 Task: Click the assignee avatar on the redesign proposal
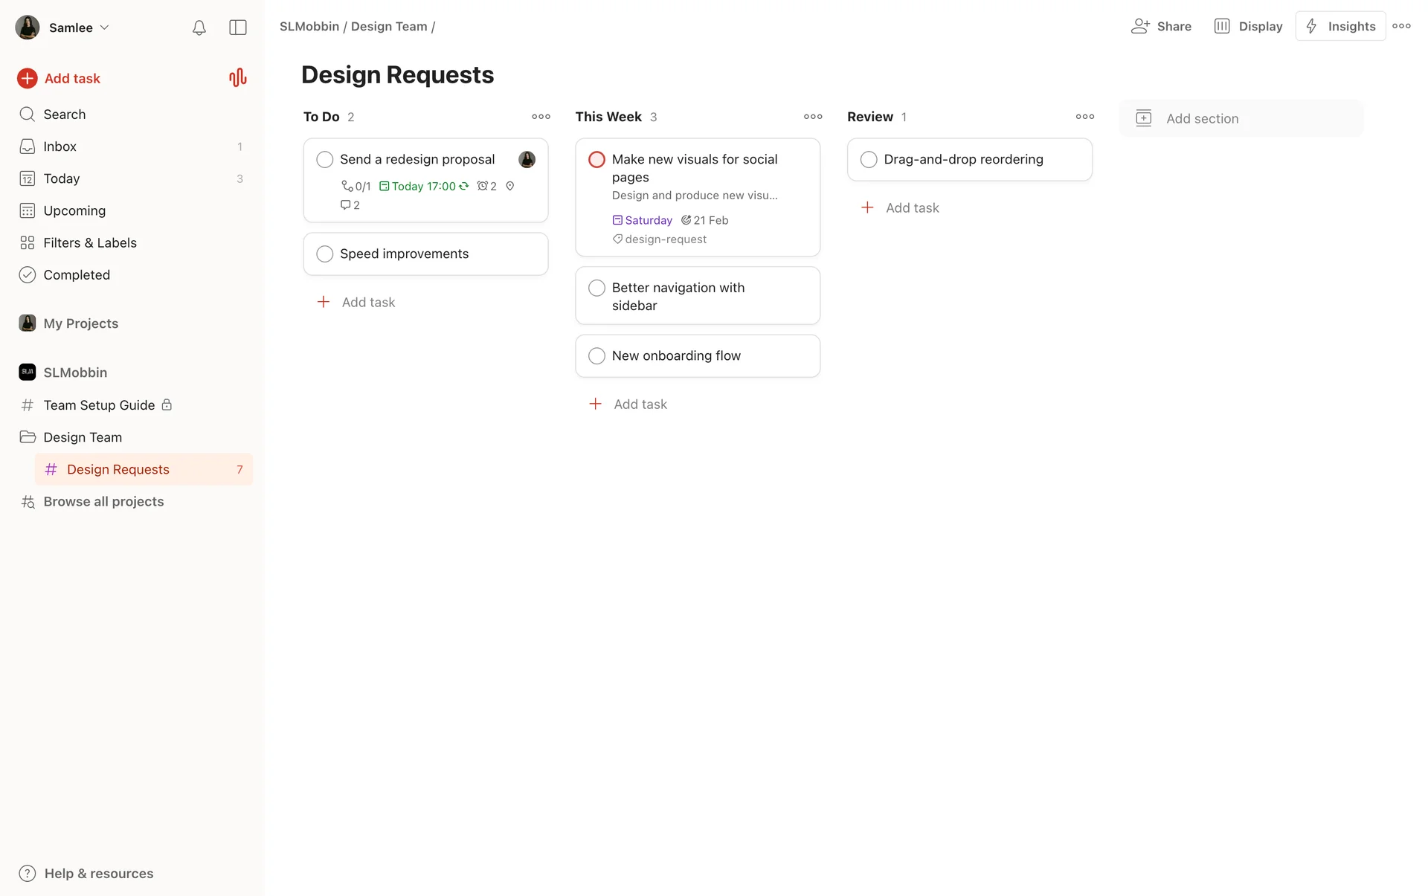(x=527, y=160)
